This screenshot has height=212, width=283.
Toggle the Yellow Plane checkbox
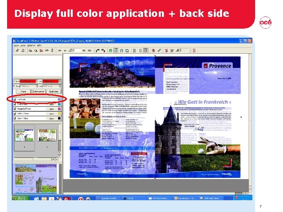click(x=15, y=113)
